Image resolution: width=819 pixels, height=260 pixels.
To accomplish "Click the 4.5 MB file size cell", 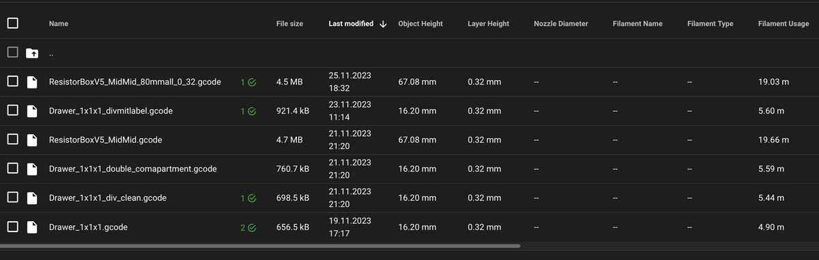I will click(289, 82).
